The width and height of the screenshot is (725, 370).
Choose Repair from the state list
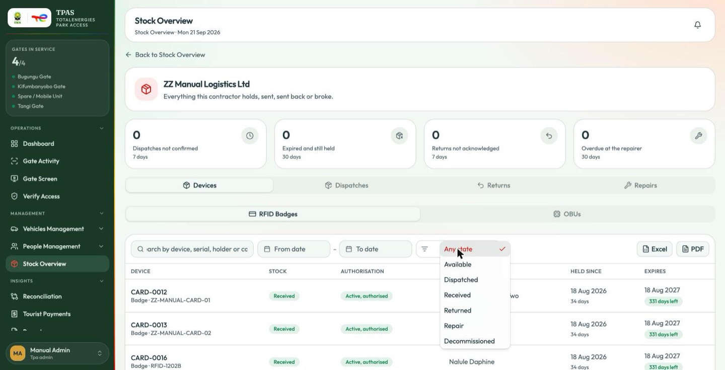(x=475, y=326)
